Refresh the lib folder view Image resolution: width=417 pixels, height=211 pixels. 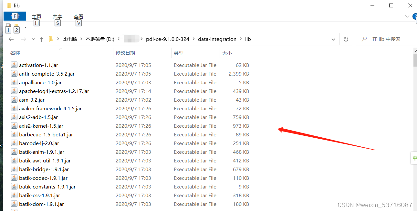click(345, 39)
